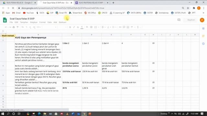The height and width of the screenshot is (116, 207).
Task: Open Keep notes in the side panel
Action: click(203, 36)
